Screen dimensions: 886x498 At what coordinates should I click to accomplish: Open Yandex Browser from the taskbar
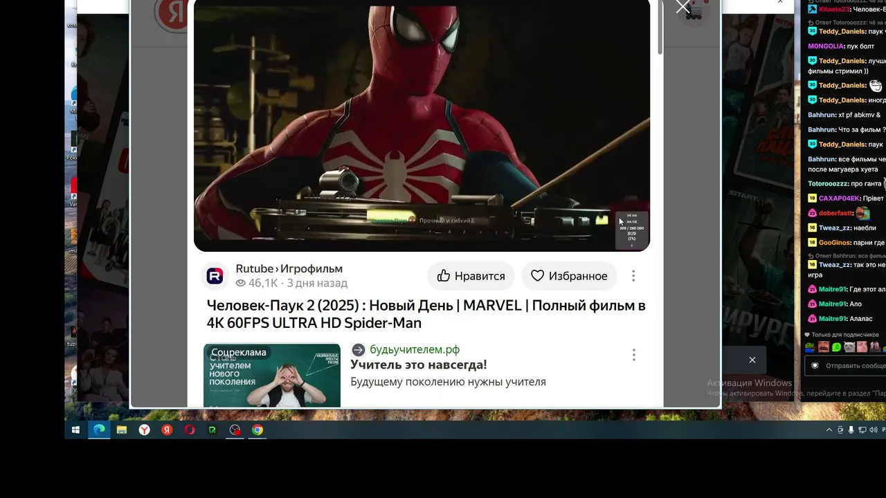(x=144, y=430)
